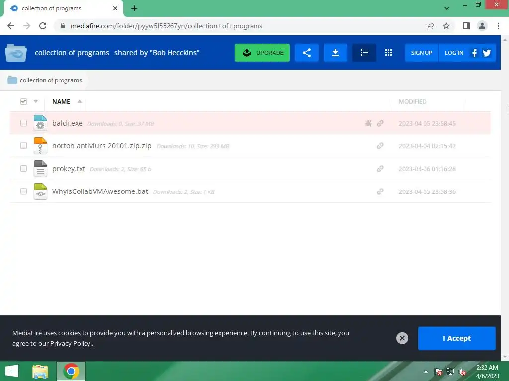
Task: View site information padlock
Action: pyautogui.click(x=63, y=26)
